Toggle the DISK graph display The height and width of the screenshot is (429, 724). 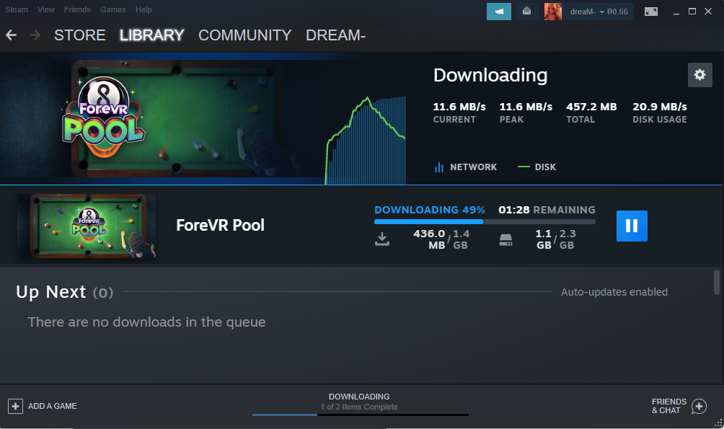click(x=536, y=167)
